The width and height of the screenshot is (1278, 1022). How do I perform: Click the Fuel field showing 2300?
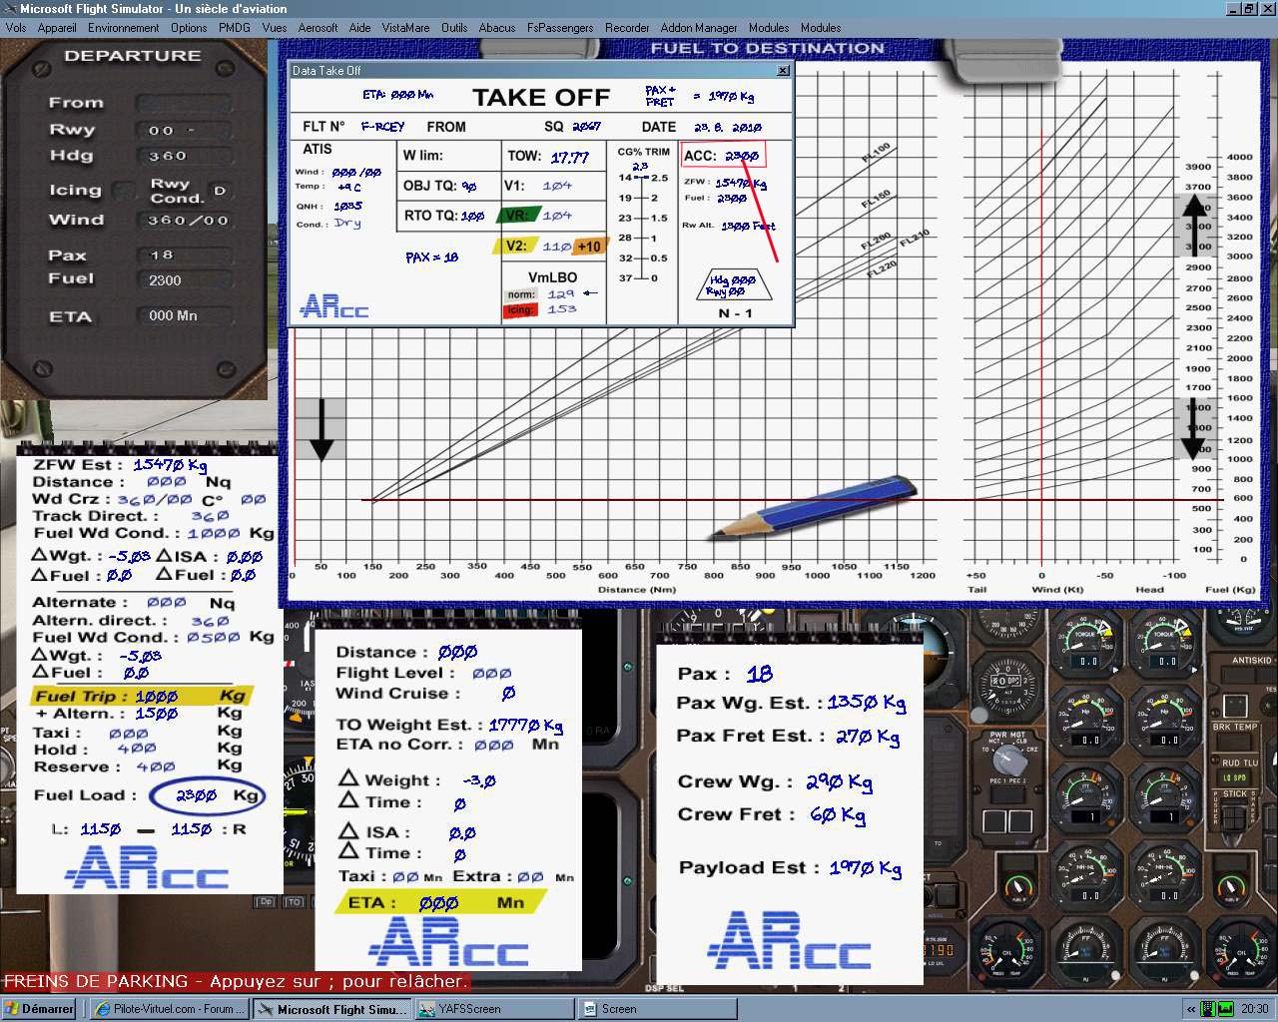(184, 280)
